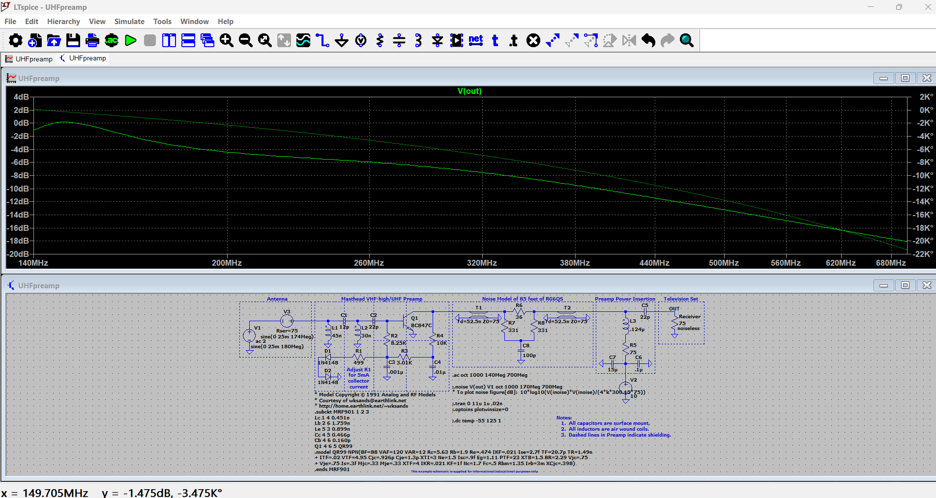Open the Hierarchy menu
The height and width of the screenshot is (498, 936).
coord(63,22)
